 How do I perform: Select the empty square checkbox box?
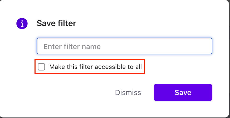pos(41,67)
